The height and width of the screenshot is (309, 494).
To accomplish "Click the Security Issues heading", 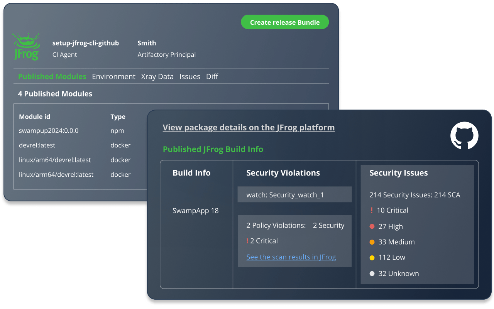I will (399, 173).
